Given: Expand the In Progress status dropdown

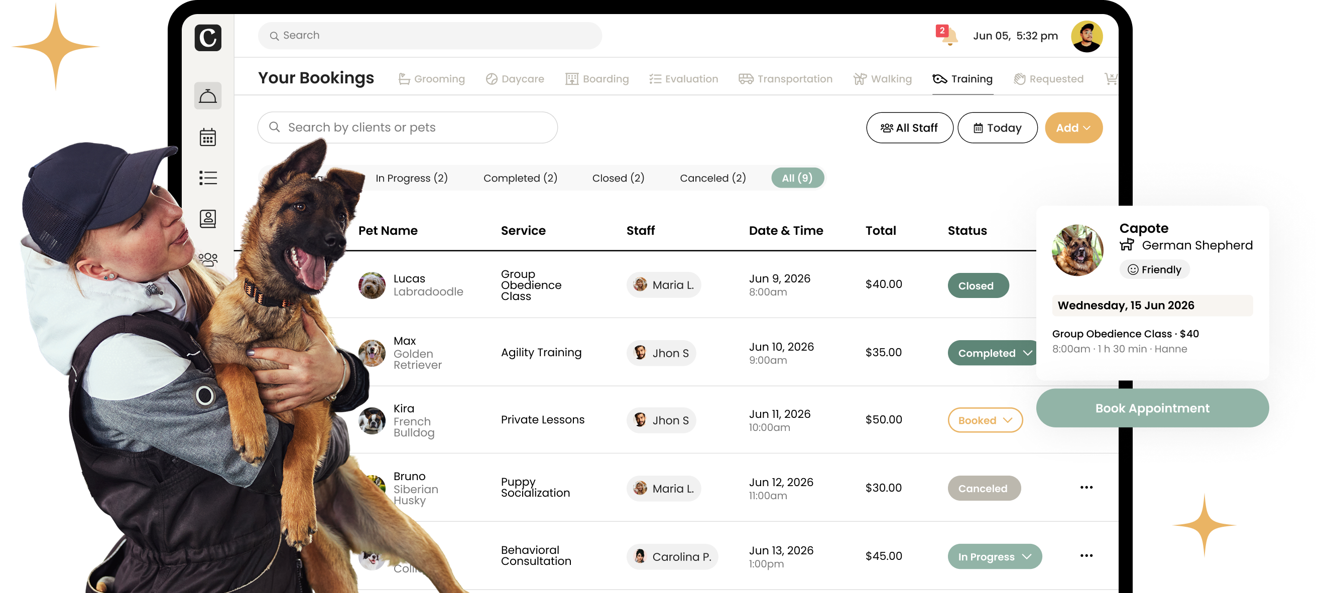Looking at the screenshot, I should tap(994, 556).
